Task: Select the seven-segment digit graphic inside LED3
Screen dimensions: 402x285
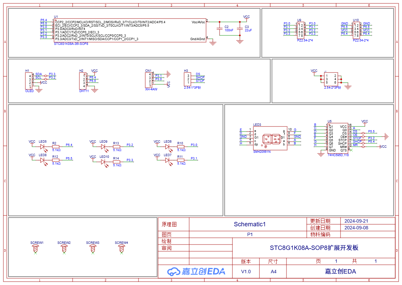Action: [x=272, y=139]
